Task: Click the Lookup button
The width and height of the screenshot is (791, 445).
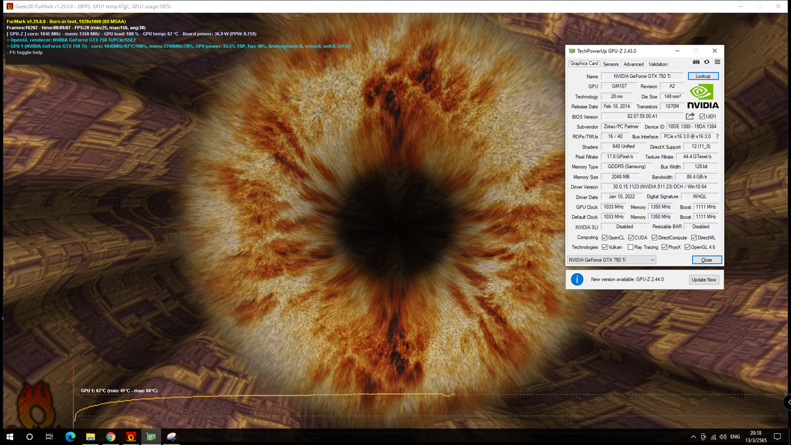Action: [703, 76]
